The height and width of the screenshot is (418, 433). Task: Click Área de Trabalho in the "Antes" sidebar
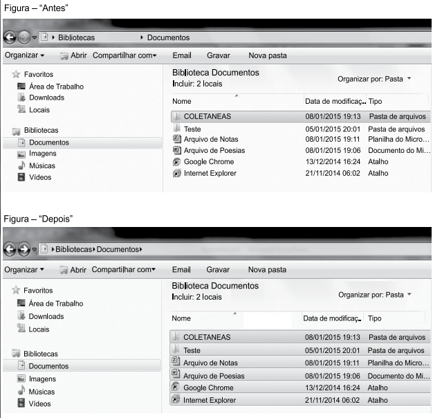click(x=55, y=87)
